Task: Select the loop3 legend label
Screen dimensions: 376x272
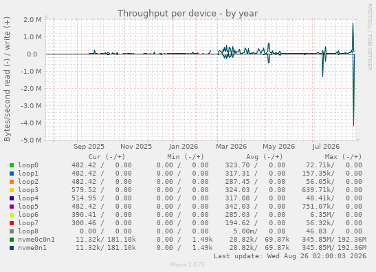Action: coord(28,190)
